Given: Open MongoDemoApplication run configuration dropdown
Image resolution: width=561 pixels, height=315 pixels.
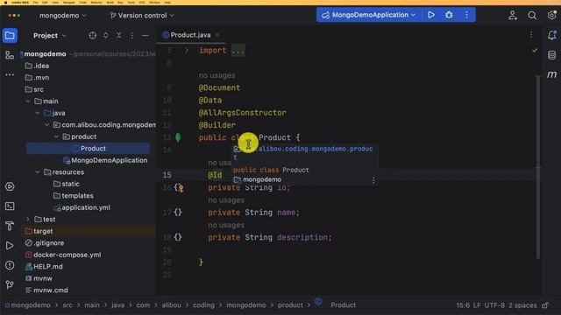Looking at the screenshot, I should (368, 15).
